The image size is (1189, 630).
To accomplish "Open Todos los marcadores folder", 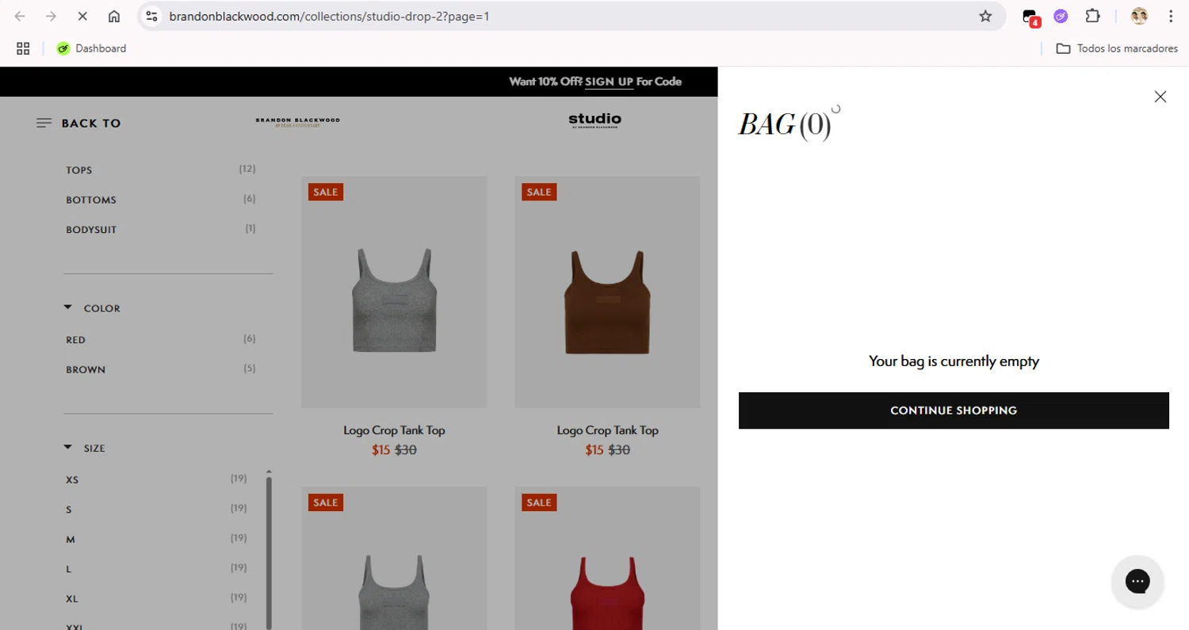I will pyautogui.click(x=1117, y=48).
